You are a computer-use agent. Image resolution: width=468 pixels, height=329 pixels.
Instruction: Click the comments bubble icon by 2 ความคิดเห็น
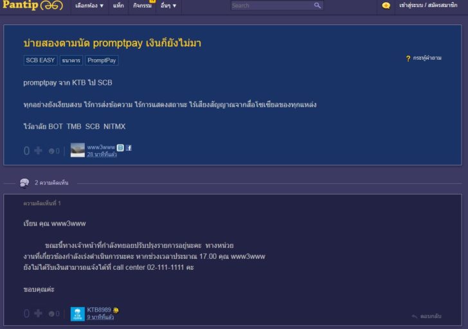point(24,183)
